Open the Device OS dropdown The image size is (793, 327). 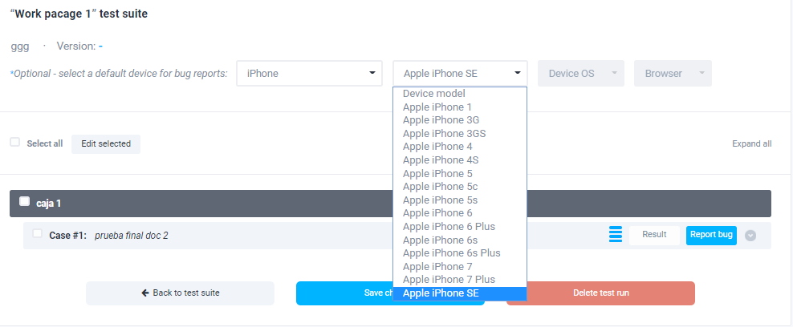click(x=581, y=73)
